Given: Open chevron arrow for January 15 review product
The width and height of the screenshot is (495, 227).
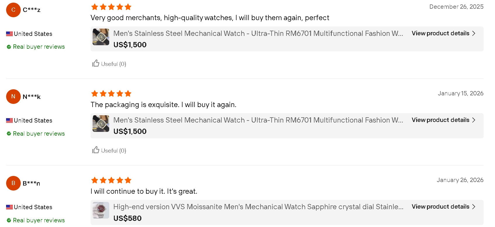Looking at the screenshot, I should pyautogui.click(x=474, y=120).
